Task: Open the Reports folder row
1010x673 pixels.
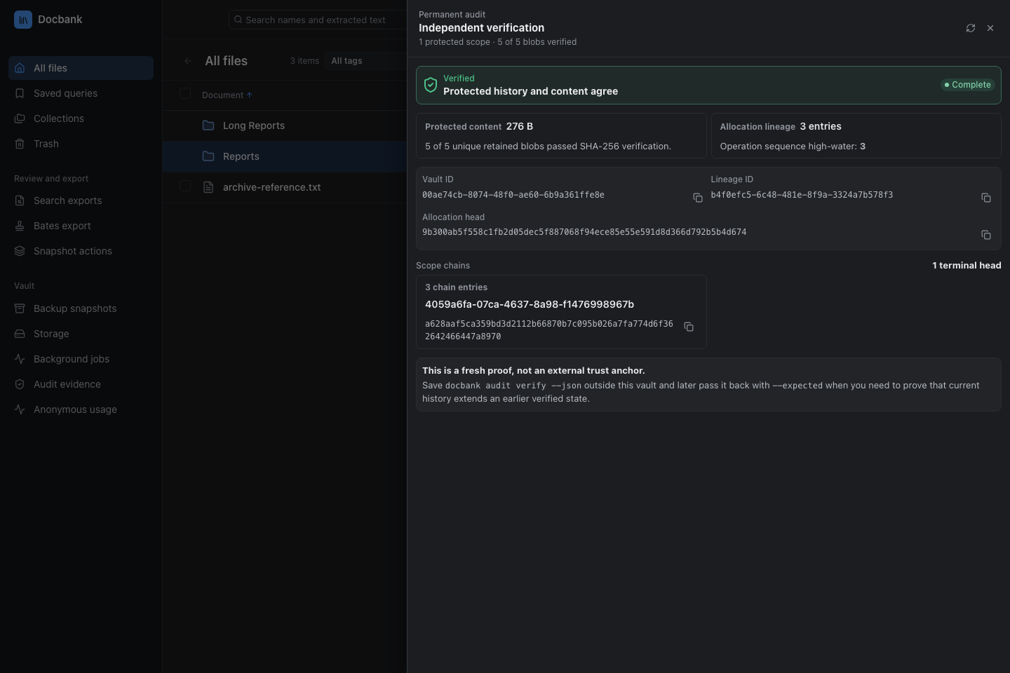Action: [285, 156]
